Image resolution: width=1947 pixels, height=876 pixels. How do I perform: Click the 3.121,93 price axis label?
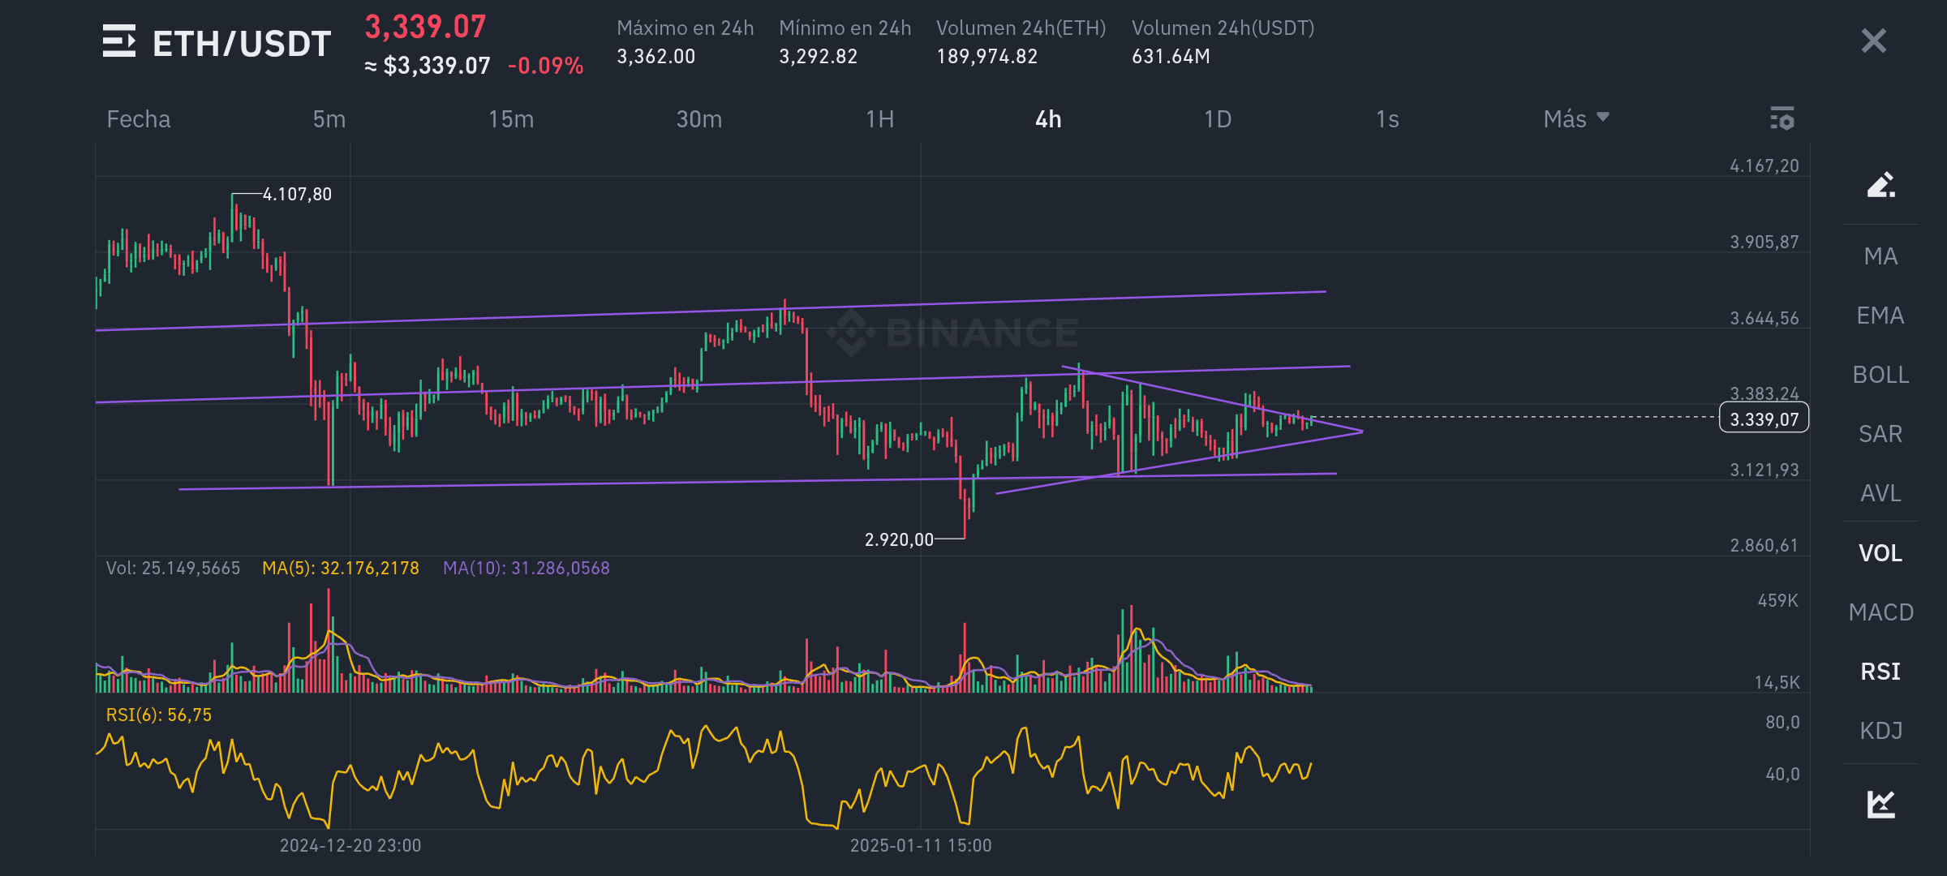(1764, 470)
